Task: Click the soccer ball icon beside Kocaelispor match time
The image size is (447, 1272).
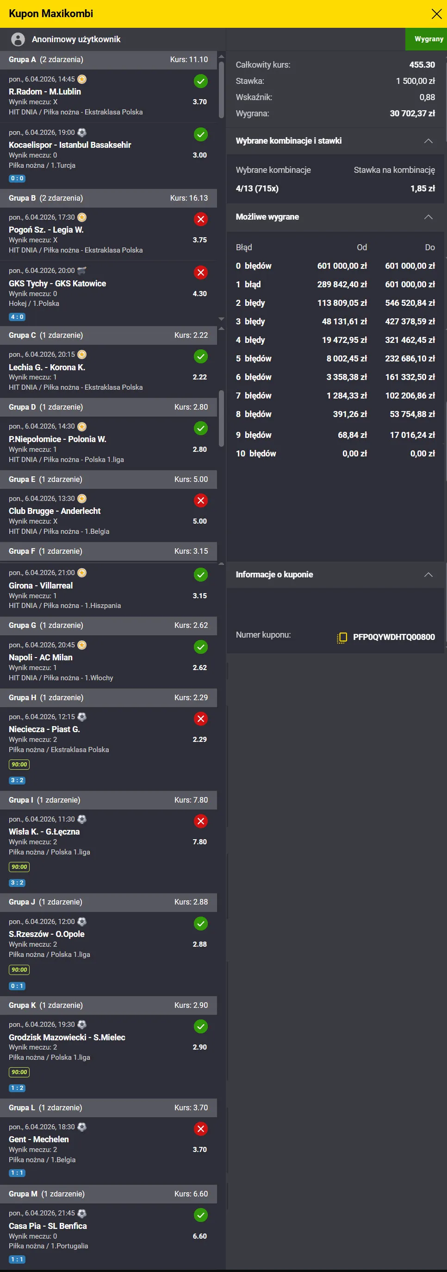Action: coord(82,133)
